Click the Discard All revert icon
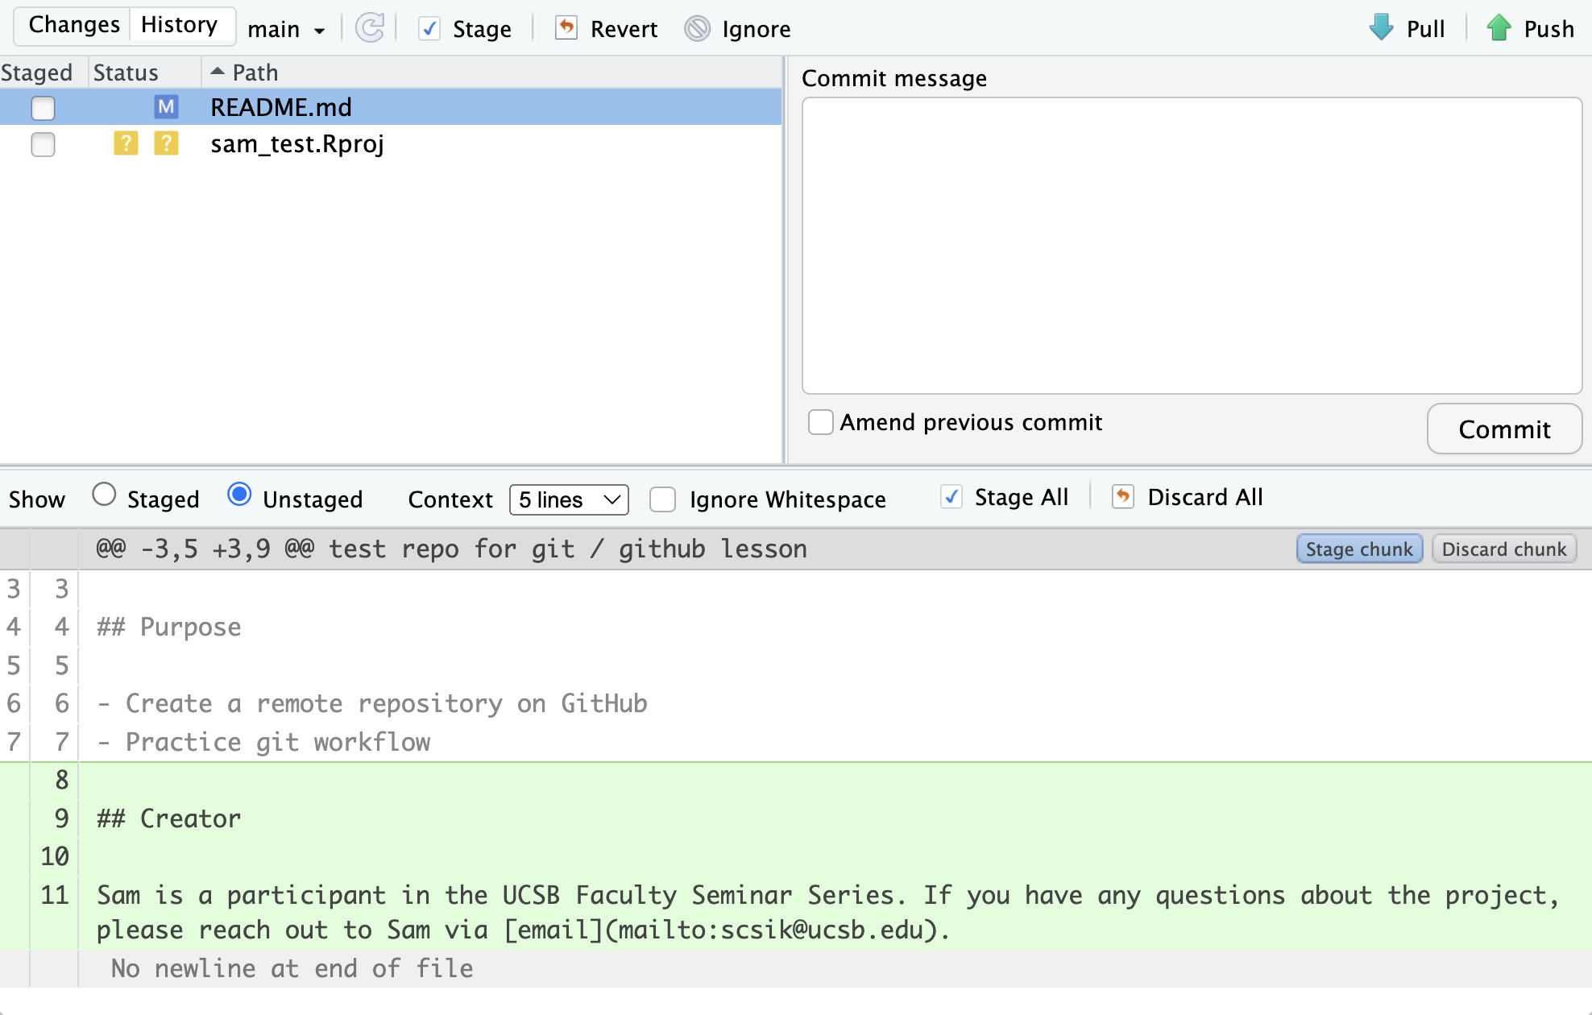 tap(1123, 497)
